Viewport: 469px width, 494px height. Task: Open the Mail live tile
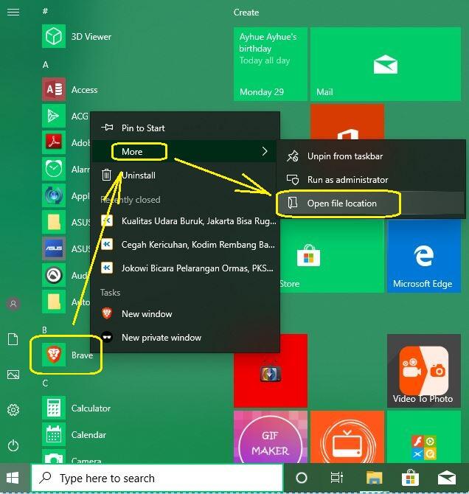(x=386, y=64)
